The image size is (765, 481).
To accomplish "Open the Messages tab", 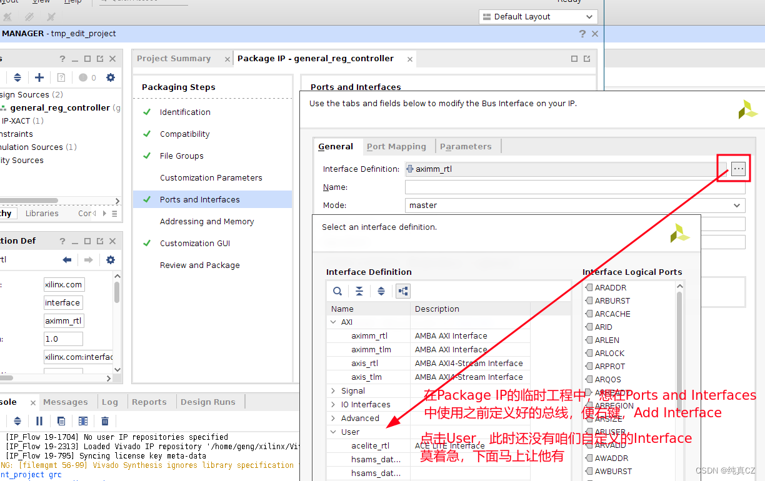I will click(x=66, y=402).
